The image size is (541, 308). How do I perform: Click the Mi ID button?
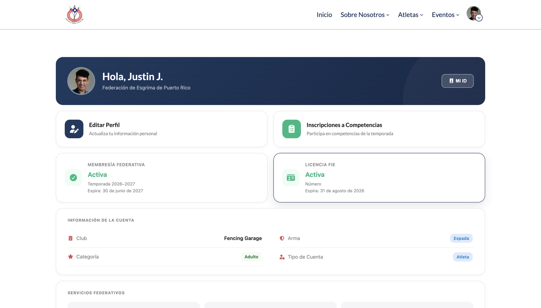pos(457,81)
